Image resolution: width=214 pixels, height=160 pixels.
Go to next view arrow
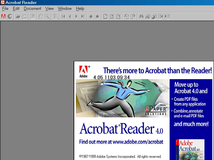coord(97,17)
